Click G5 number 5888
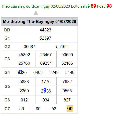The image size is (113, 115). click(x=24, y=82)
